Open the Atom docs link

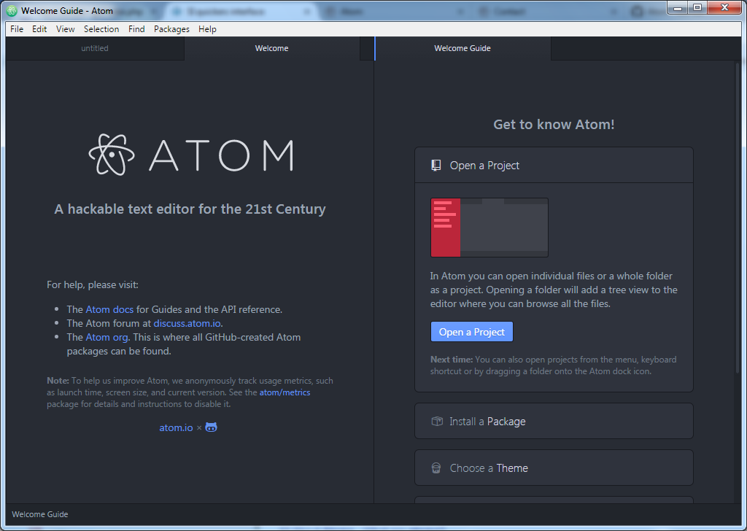click(109, 309)
